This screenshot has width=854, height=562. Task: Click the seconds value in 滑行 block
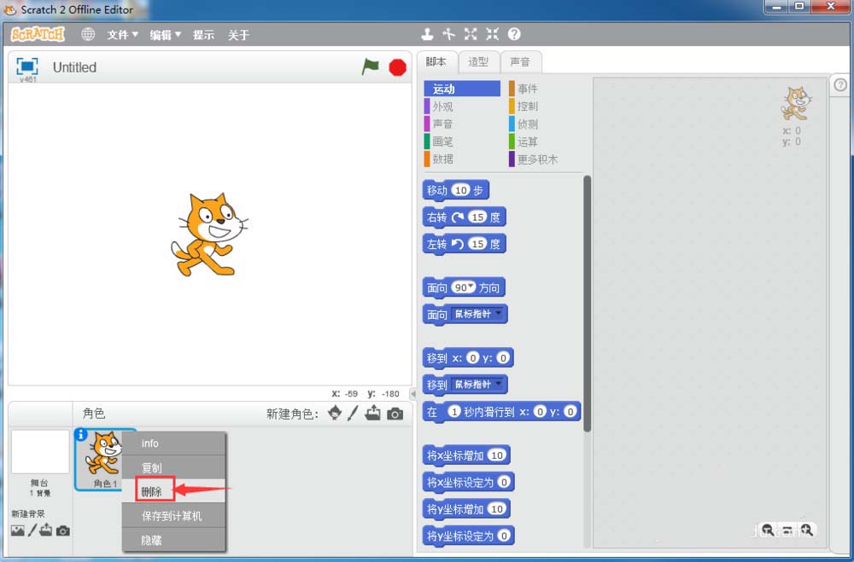coord(454,411)
